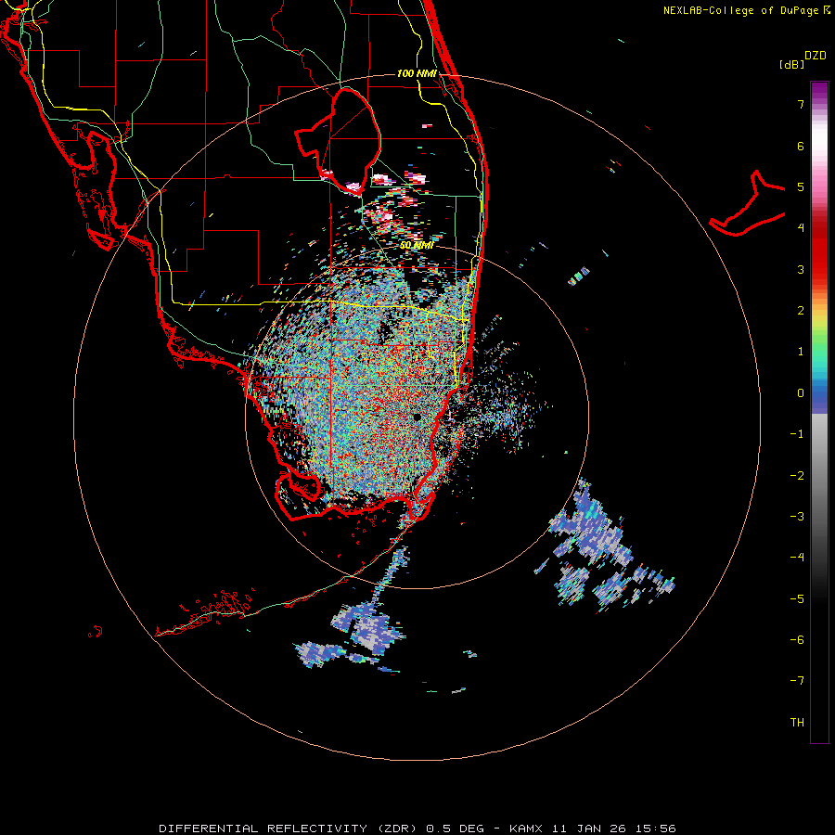Select the 2 dB scale value
Viewport: 835px width, 835px height.
801,311
